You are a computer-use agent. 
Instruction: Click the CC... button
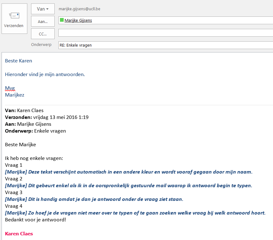coord(43,34)
